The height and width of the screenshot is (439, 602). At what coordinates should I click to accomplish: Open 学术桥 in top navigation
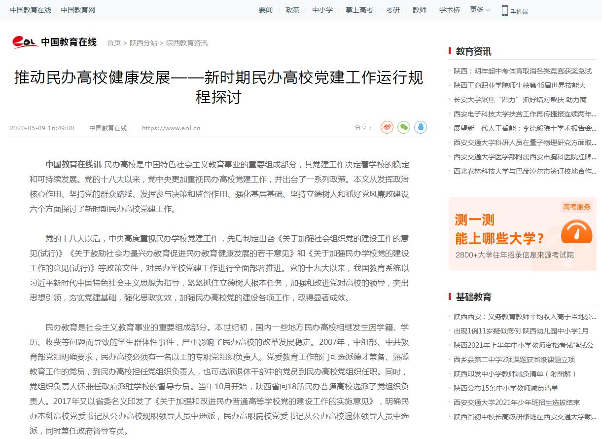450,10
